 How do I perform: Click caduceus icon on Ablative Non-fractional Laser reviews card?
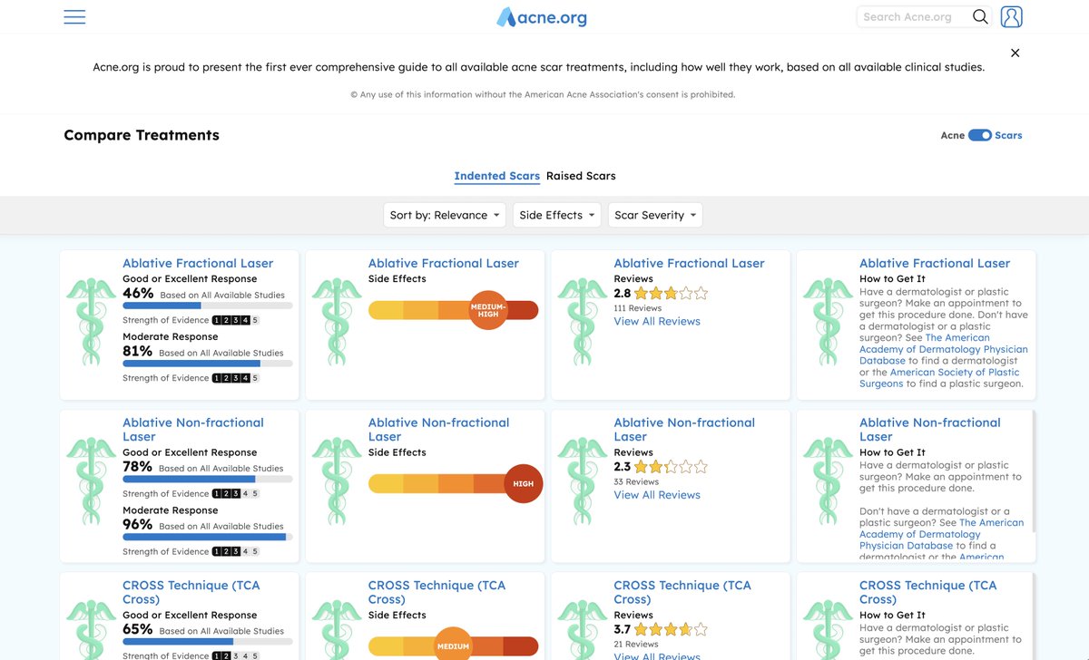click(583, 480)
